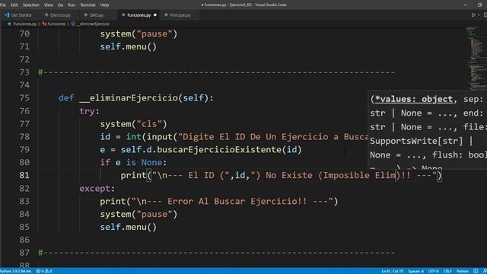Click the Python file icon on Ejercicio.py tab
Screen dimensions: 487x274
[x=46, y=15]
